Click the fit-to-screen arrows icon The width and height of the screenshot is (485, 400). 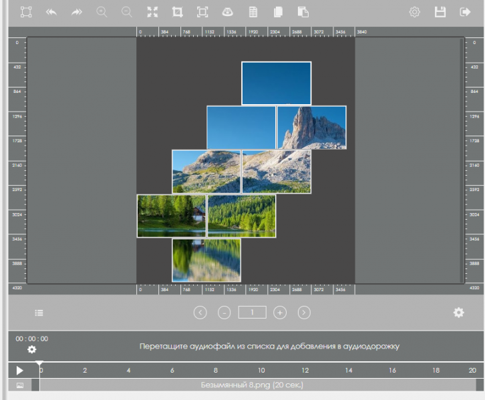152,12
